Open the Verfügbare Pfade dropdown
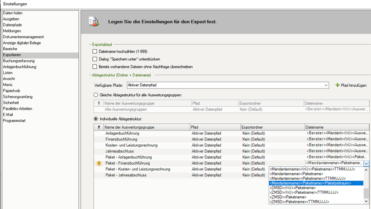Image resolution: width=371 pixels, height=209 pixels. (326, 85)
